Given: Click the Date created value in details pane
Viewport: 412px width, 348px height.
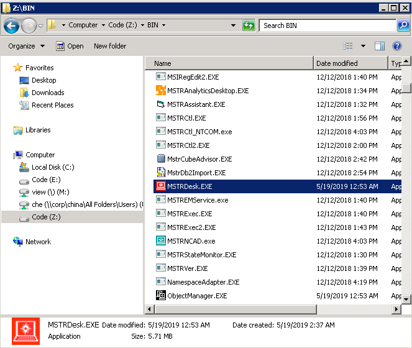Looking at the screenshot, I should (306, 326).
